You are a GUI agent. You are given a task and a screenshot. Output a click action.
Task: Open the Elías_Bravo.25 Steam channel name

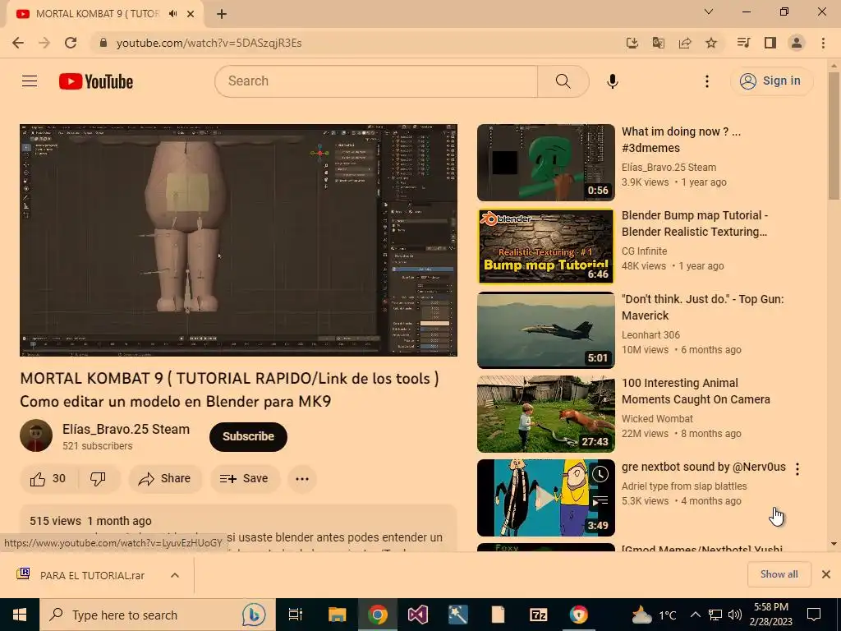click(x=126, y=429)
